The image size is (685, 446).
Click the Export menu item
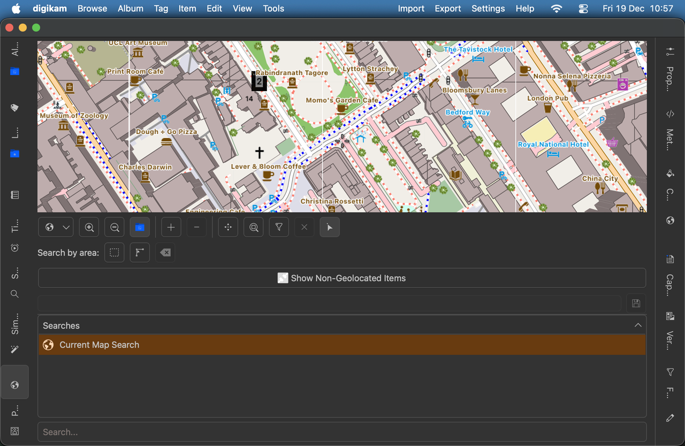pyautogui.click(x=447, y=9)
